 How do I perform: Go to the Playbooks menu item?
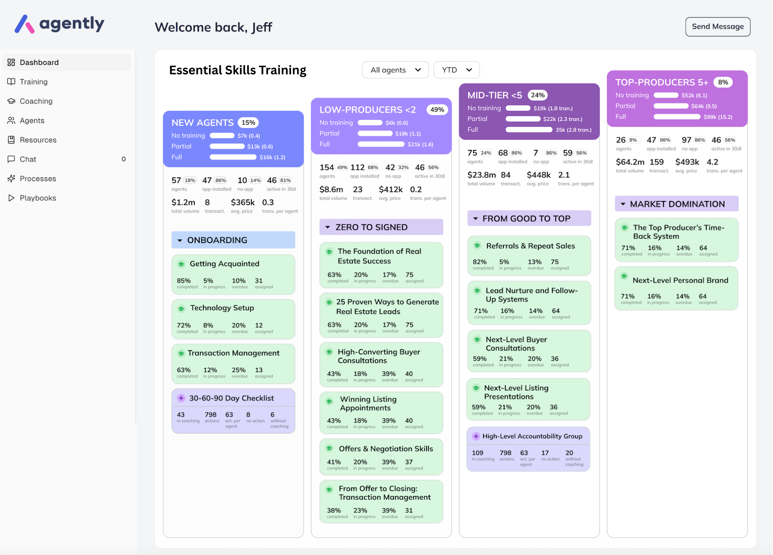(x=38, y=198)
